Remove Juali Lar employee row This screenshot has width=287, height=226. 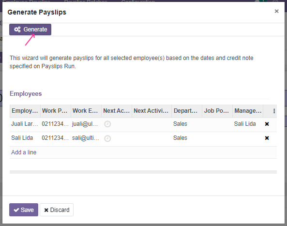point(267,124)
